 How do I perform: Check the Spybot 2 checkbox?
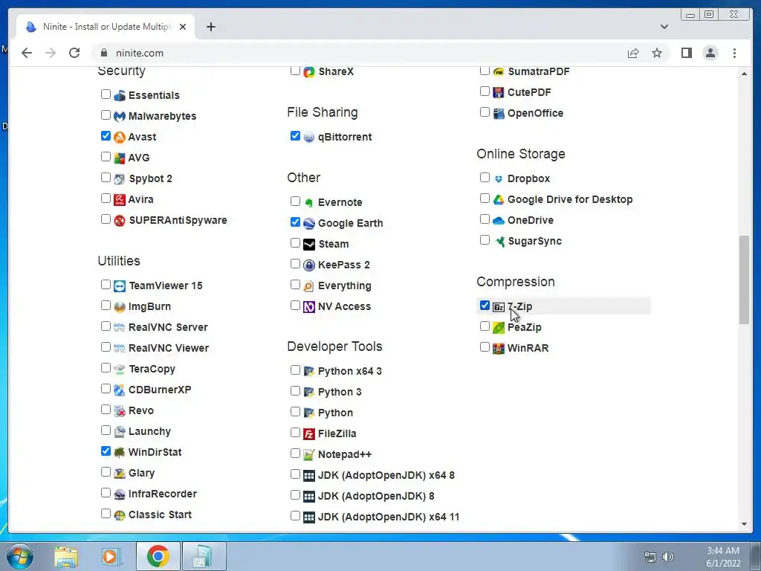coord(106,177)
